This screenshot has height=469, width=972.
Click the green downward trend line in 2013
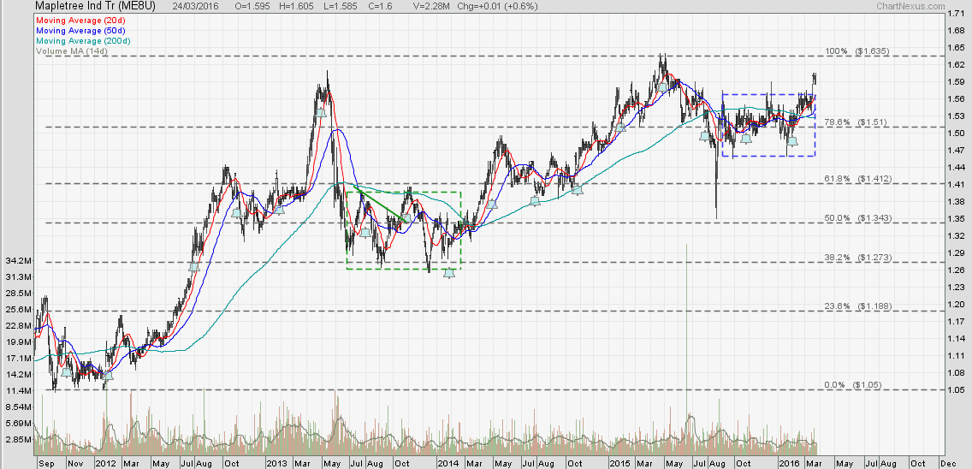tap(382, 204)
